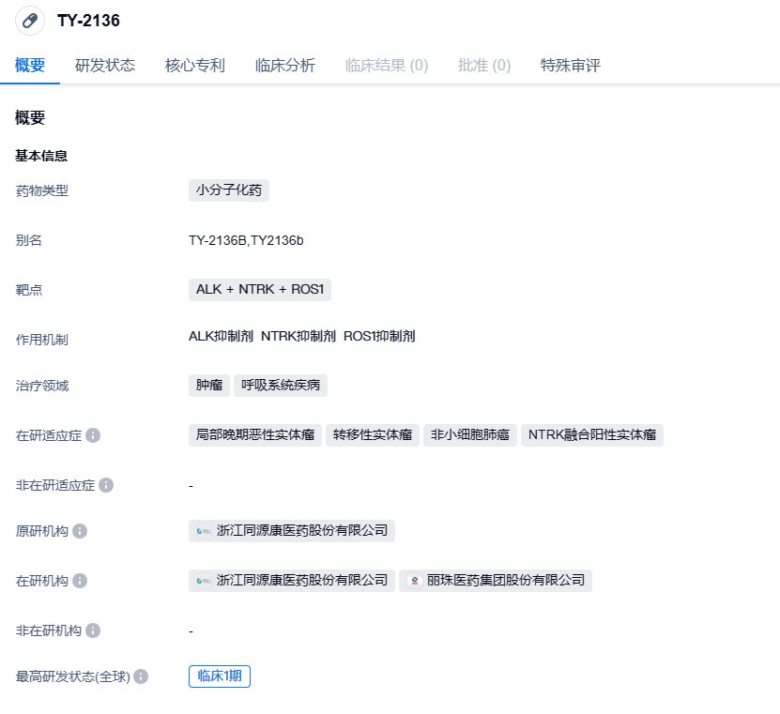The width and height of the screenshot is (780, 714).
Task: Click info icon next to 最高研发状态(全球)
Action: (141, 676)
